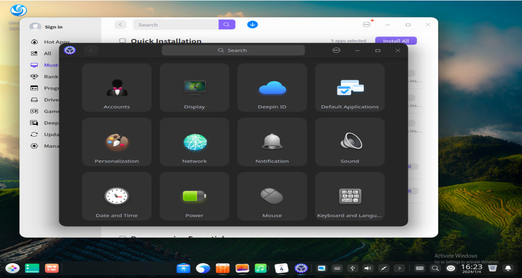
Task: Select the Rank tab in App Store
Action: click(44, 77)
